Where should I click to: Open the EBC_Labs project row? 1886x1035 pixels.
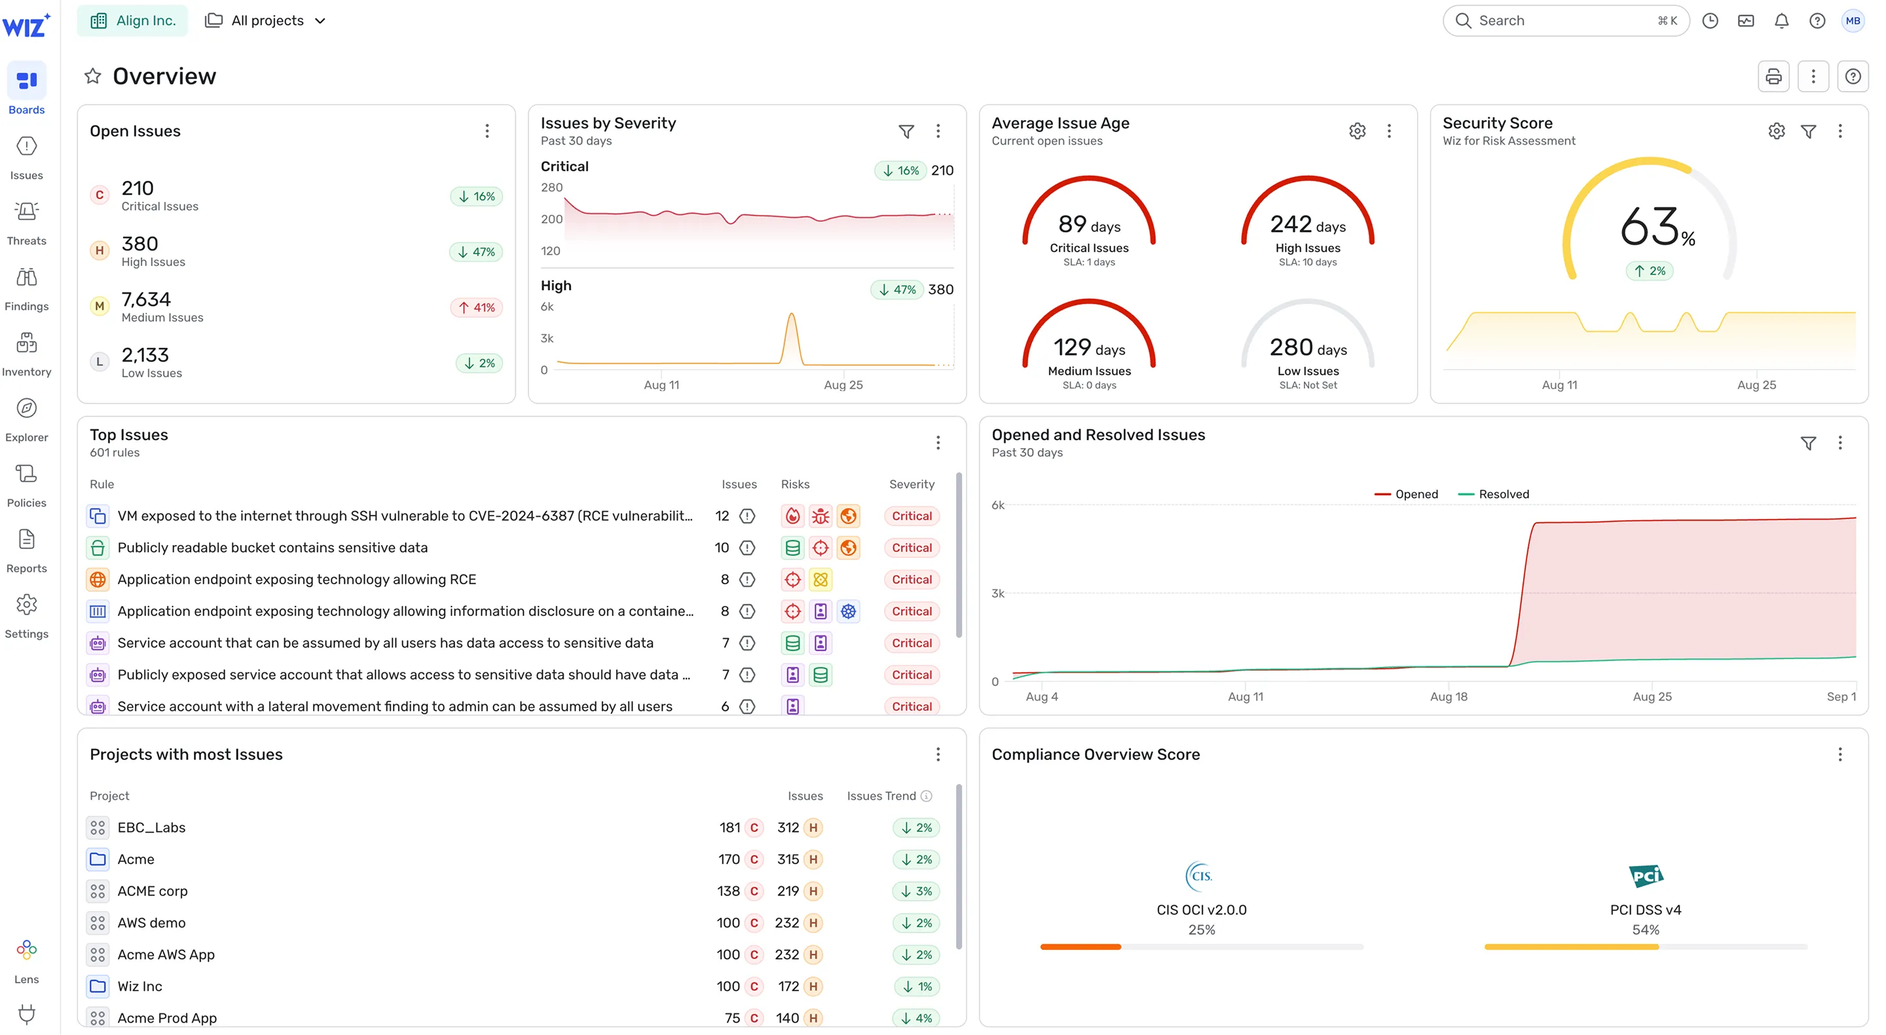tap(151, 828)
